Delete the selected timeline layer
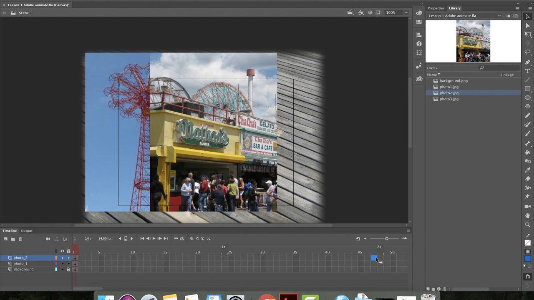The width and height of the screenshot is (534, 300). click(x=20, y=239)
